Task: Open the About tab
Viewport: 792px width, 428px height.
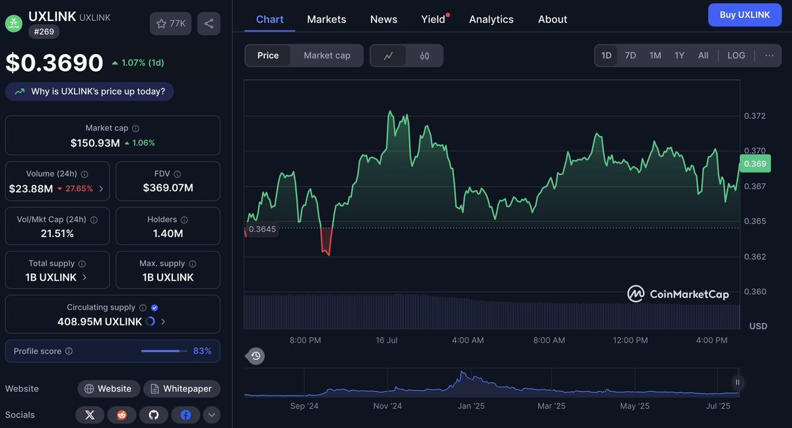Action: [x=552, y=19]
